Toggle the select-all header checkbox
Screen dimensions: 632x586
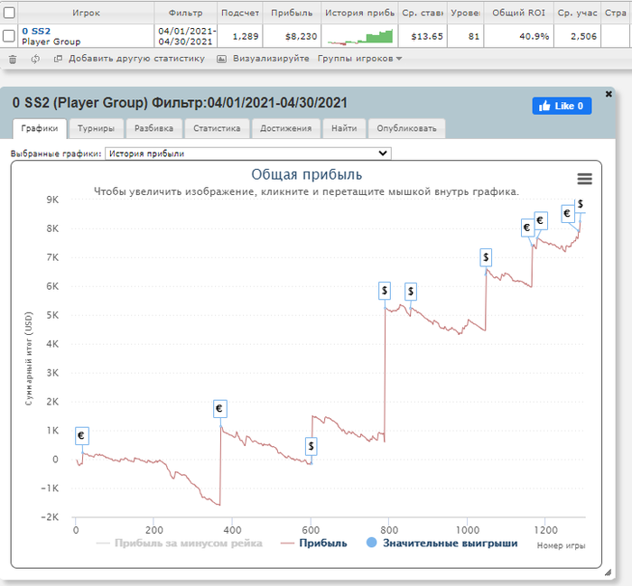[9, 13]
